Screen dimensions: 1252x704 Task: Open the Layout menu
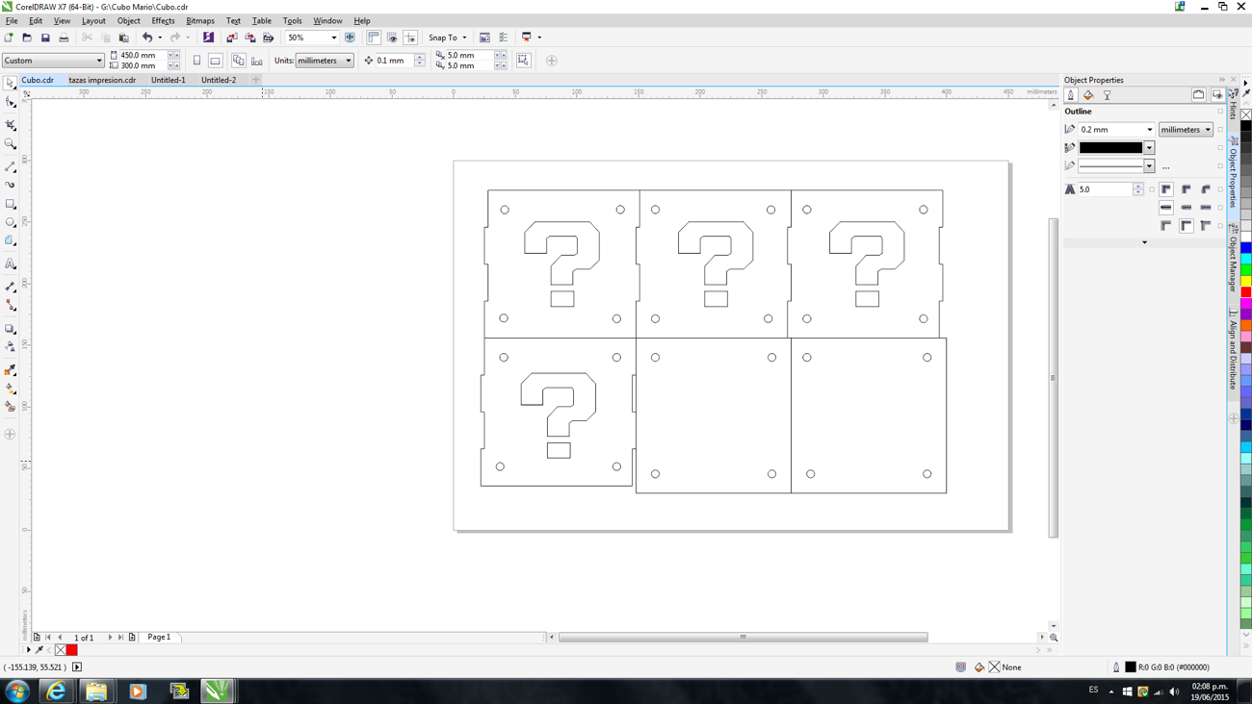tap(93, 20)
